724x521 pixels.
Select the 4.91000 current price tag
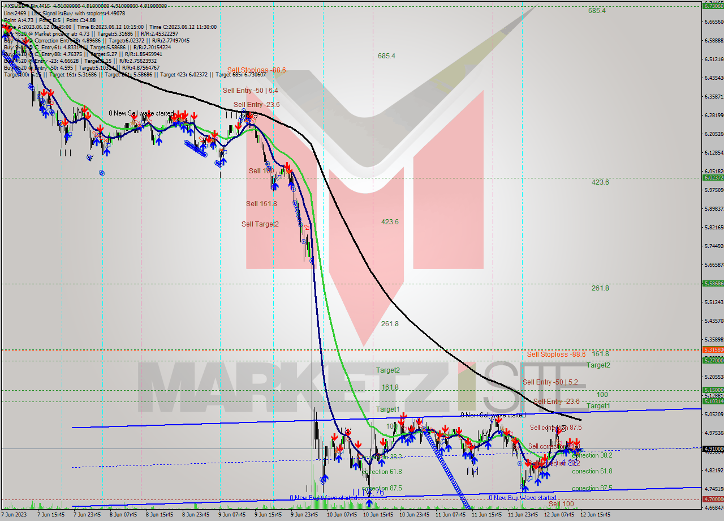click(713, 449)
